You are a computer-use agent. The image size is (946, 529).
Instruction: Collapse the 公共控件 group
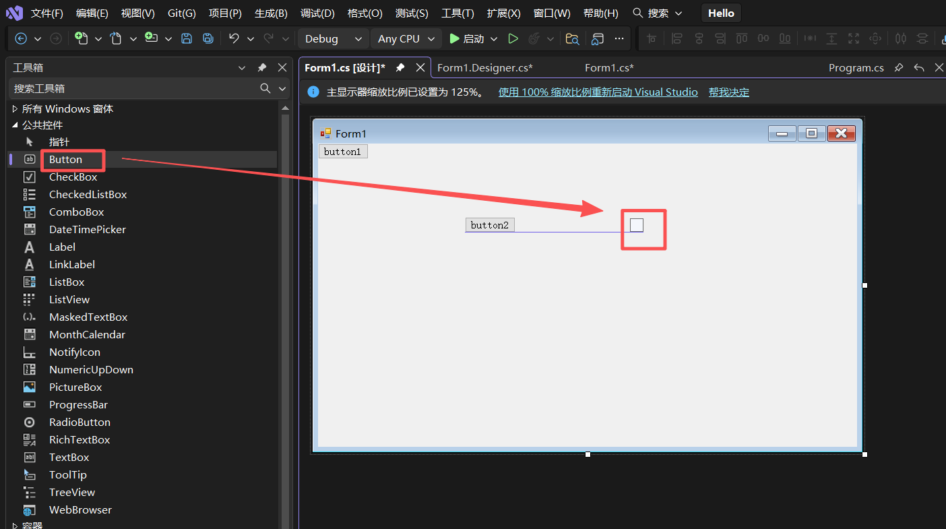[15, 125]
